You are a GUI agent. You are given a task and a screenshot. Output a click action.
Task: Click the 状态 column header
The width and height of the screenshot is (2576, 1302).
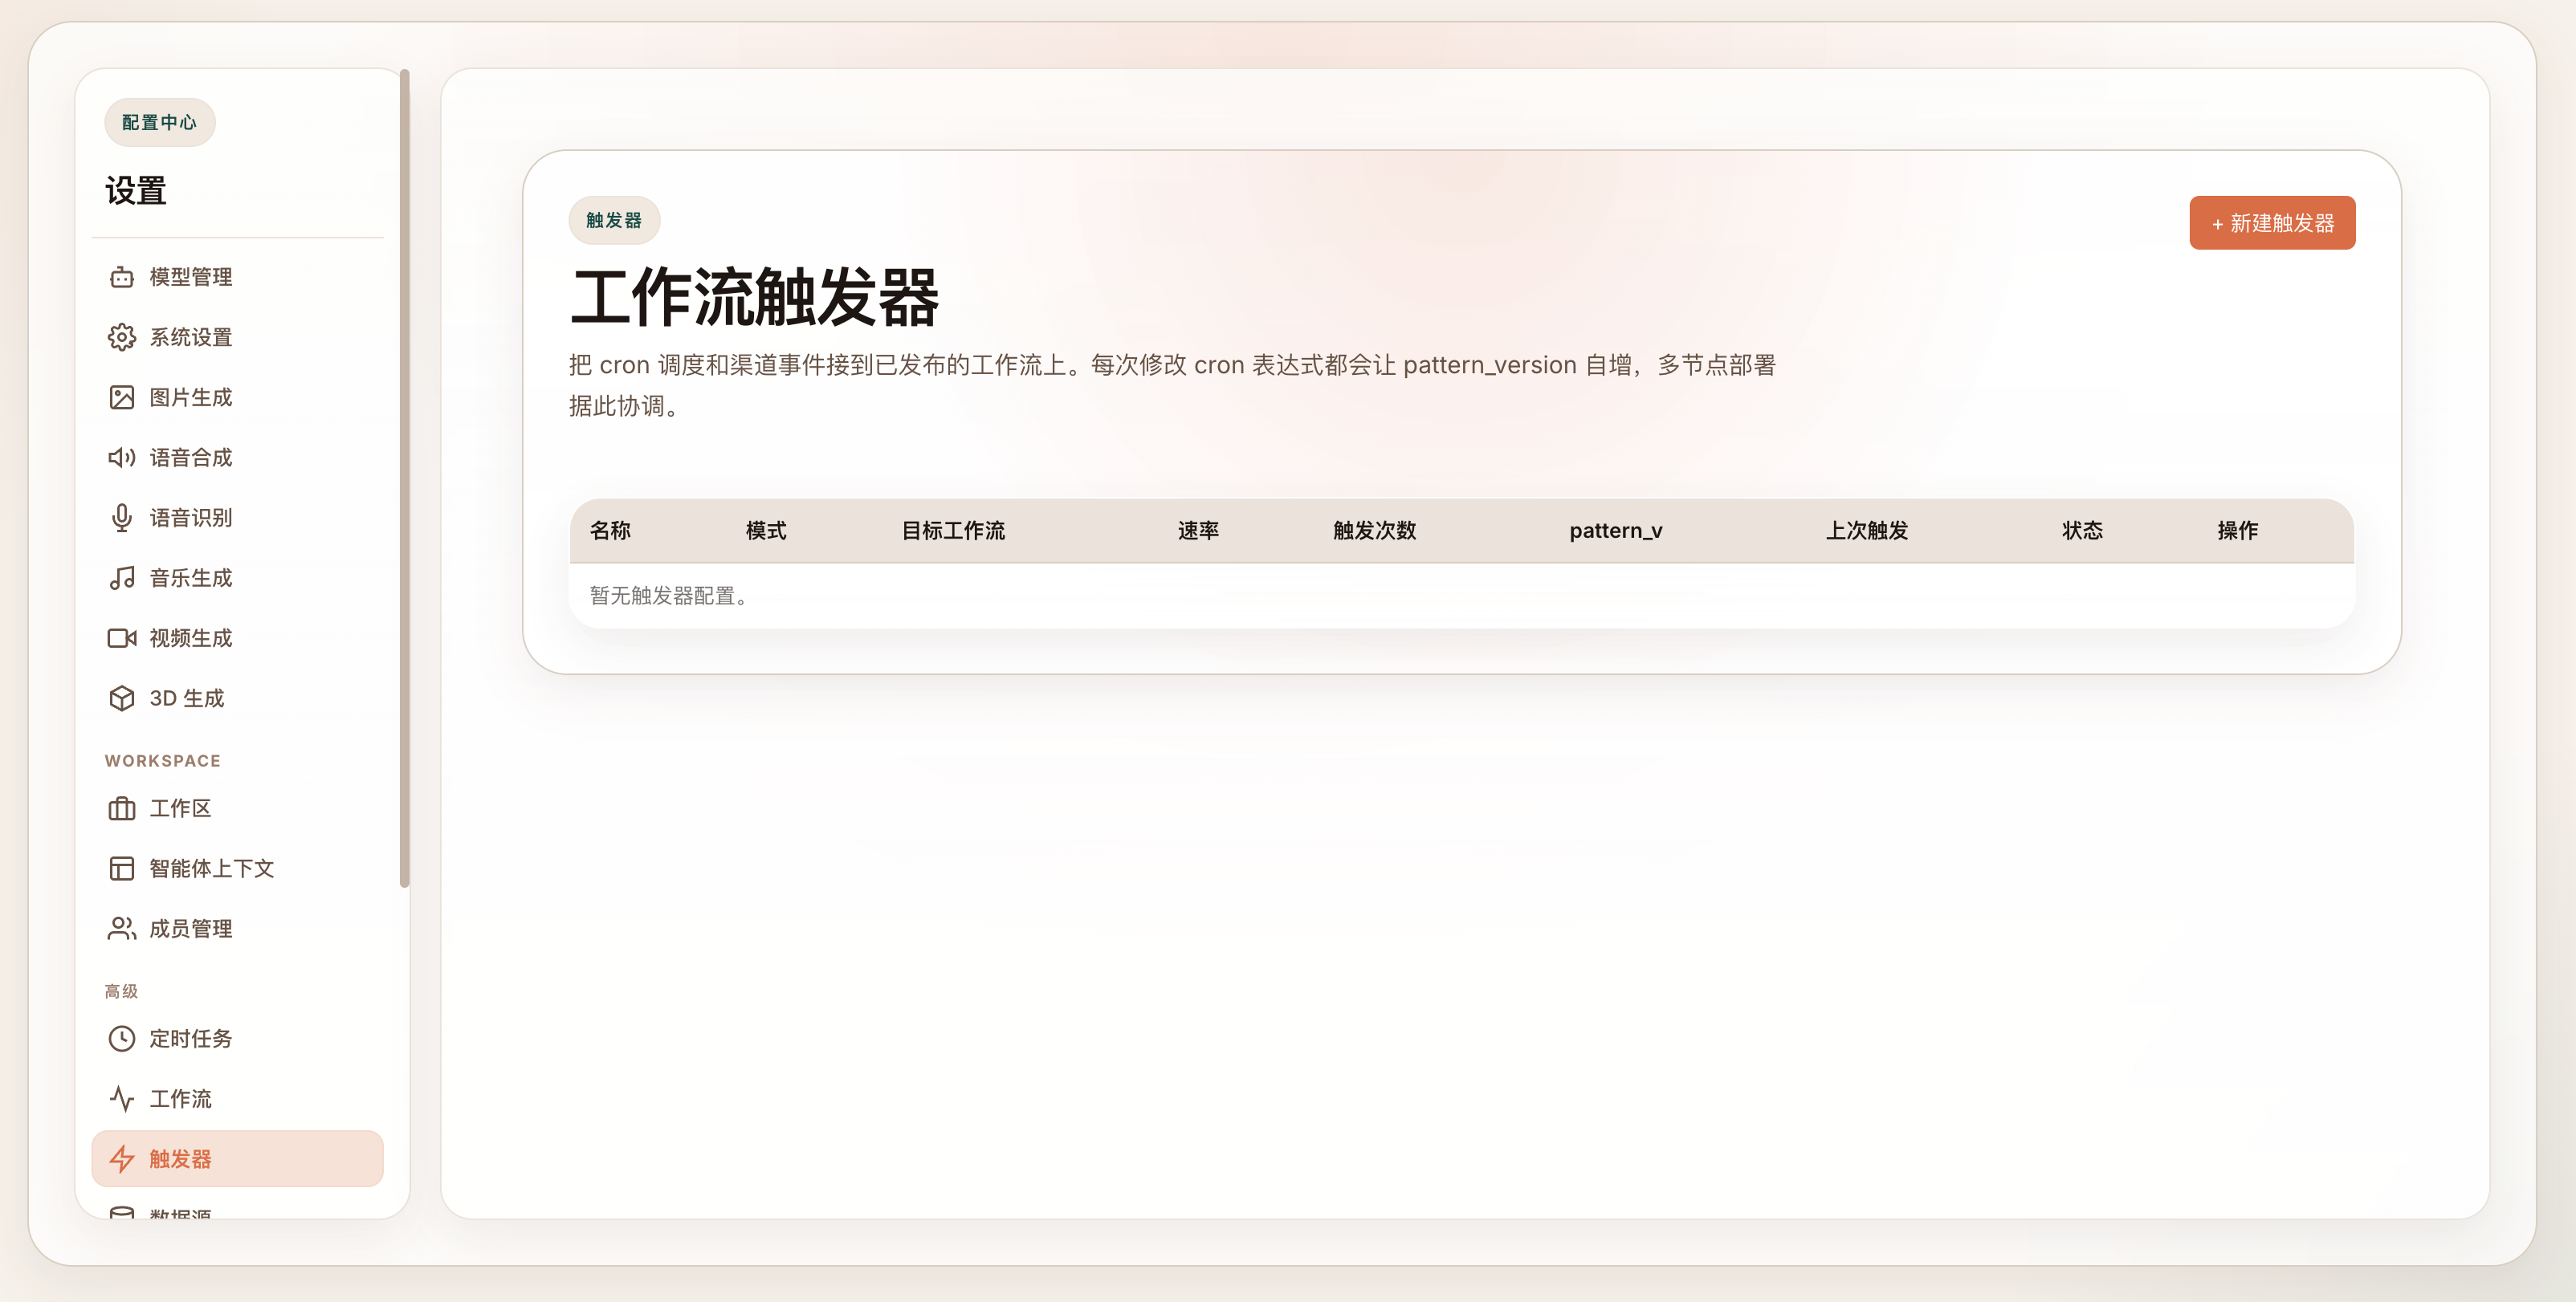(x=2082, y=530)
